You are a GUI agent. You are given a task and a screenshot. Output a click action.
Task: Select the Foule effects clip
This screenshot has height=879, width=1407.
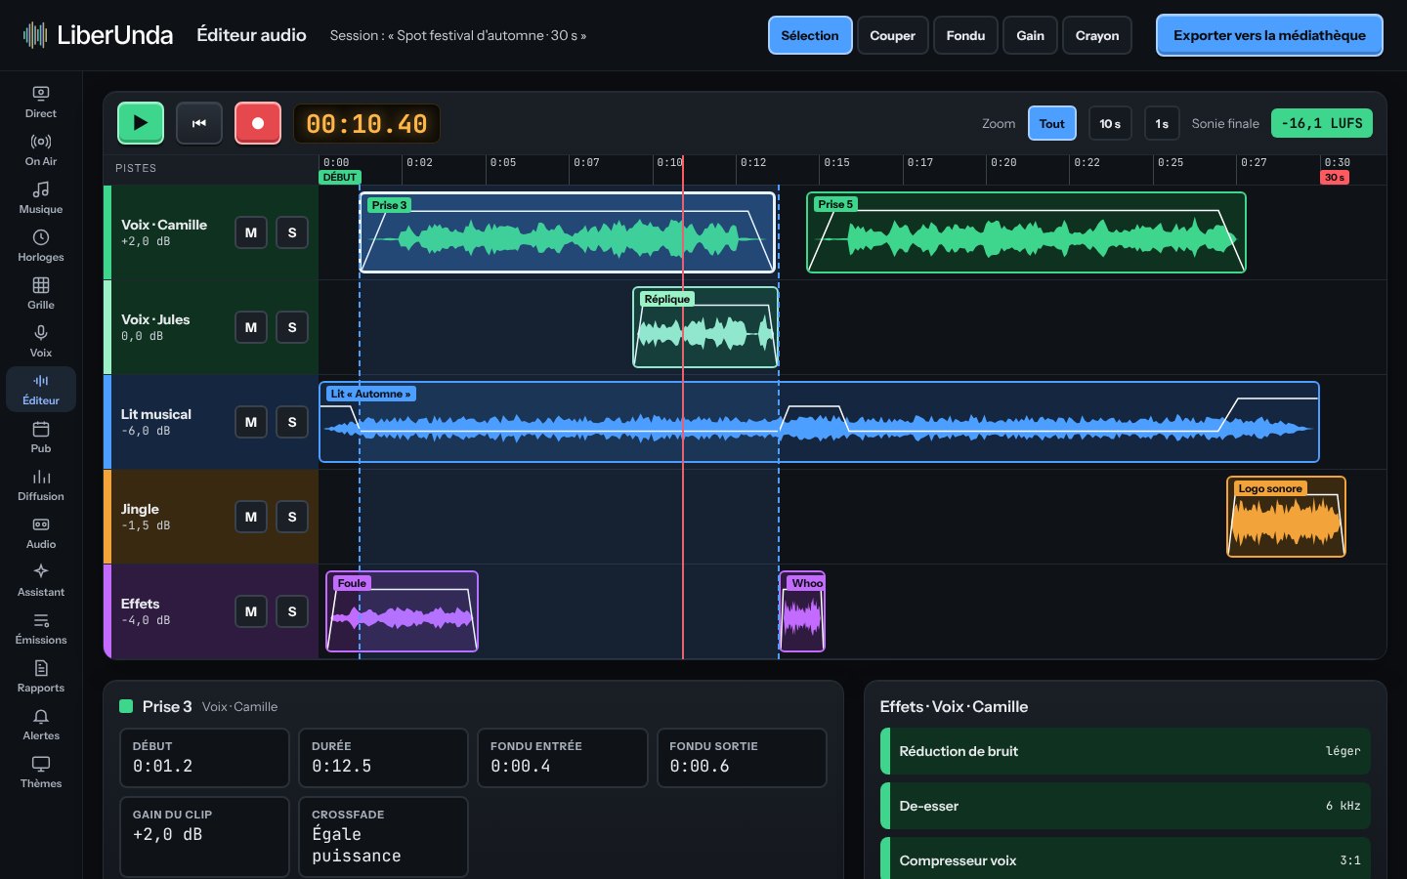402,611
